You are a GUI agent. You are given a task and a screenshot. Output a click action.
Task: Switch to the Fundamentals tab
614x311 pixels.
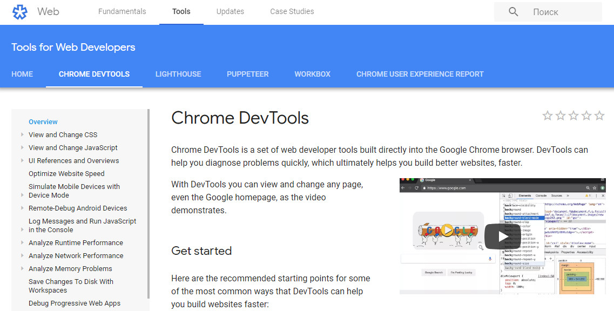[122, 11]
